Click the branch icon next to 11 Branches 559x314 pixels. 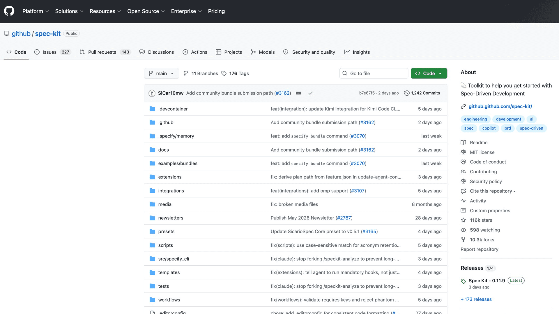tap(186, 73)
